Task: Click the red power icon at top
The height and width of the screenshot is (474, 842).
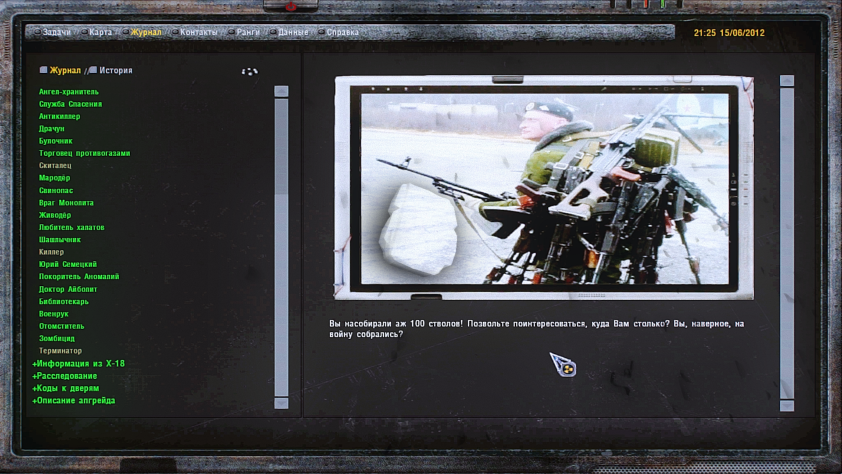Action: point(291,6)
